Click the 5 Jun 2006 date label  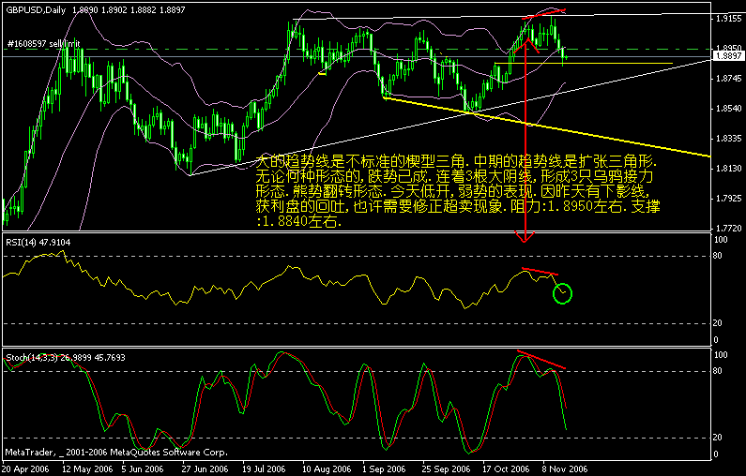point(143,469)
